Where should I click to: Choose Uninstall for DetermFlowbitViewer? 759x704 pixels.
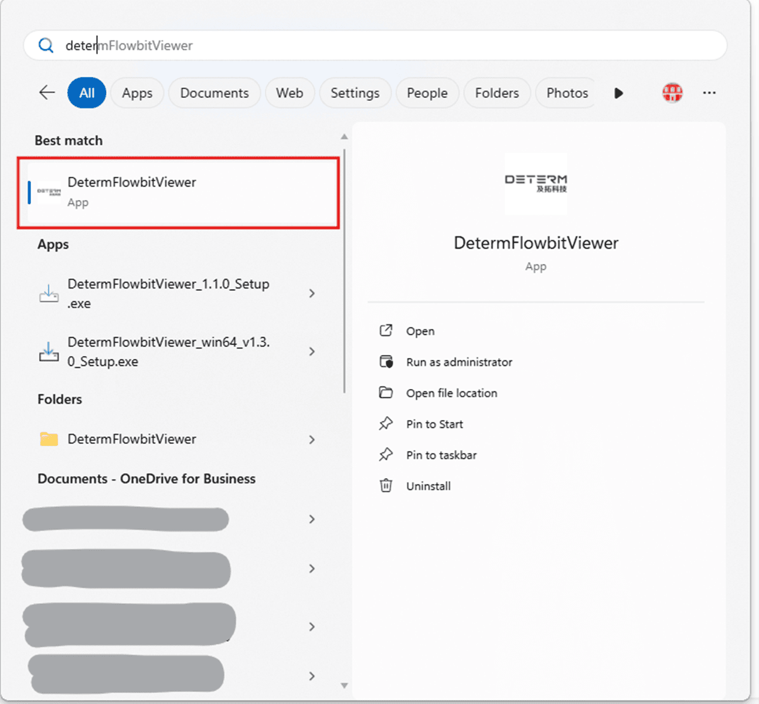tap(428, 486)
